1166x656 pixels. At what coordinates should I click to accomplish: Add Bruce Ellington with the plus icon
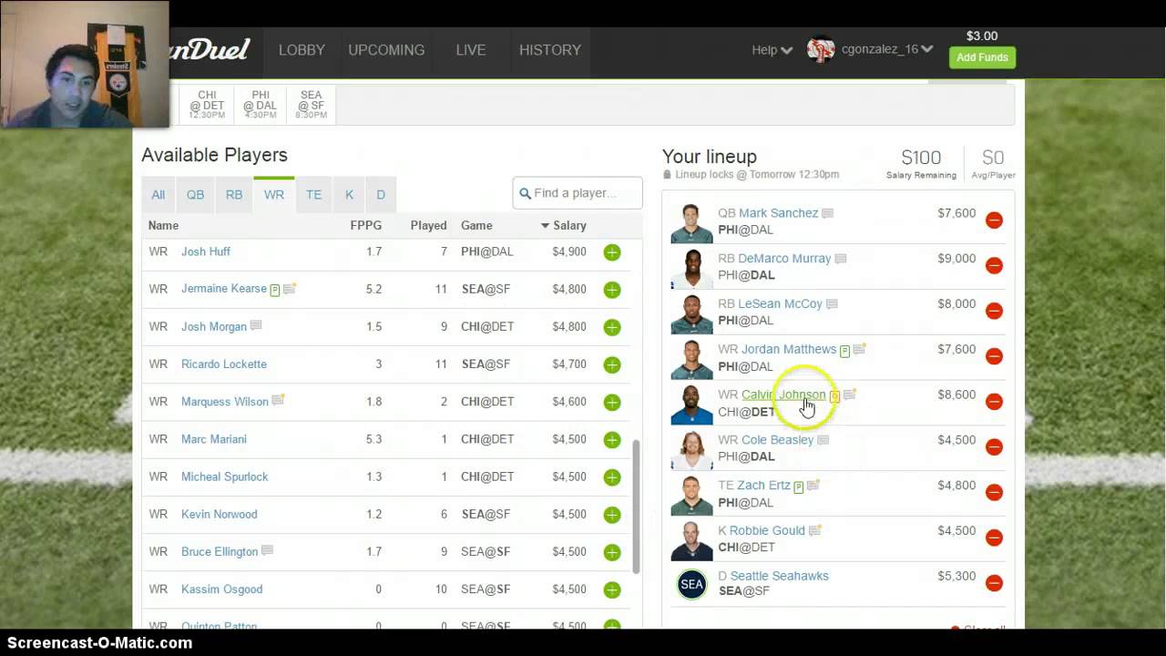[x=612, y=552]
